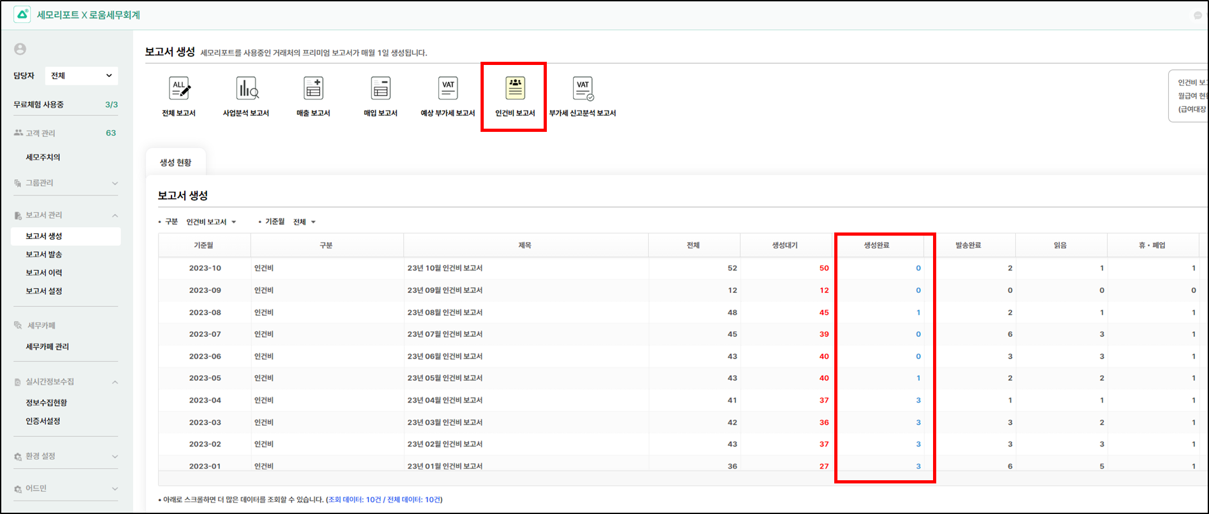
Task: Open the 예상 부가세 보고서 icon
Action: pyautogui.click(x=448, y=89)
